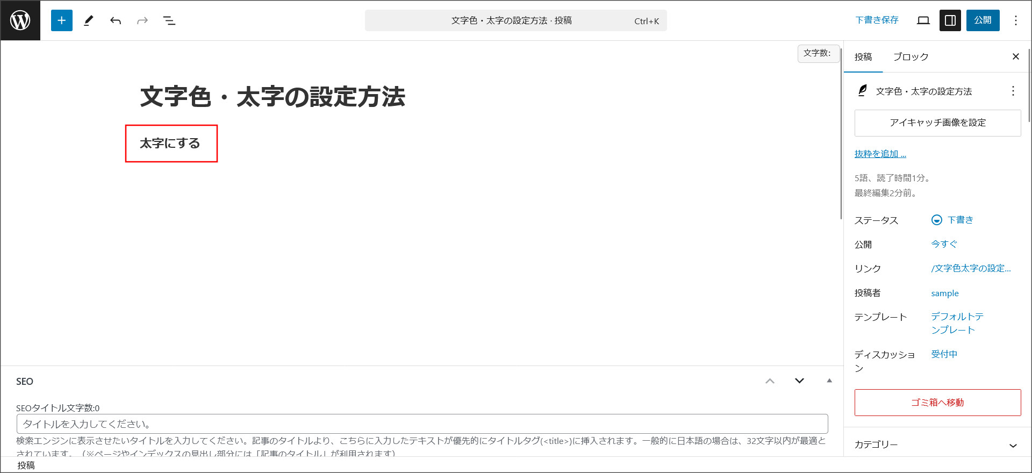Open the top-right three-dot options menu
Screen dimensions: 1032x473
[x=1016, y=20]
